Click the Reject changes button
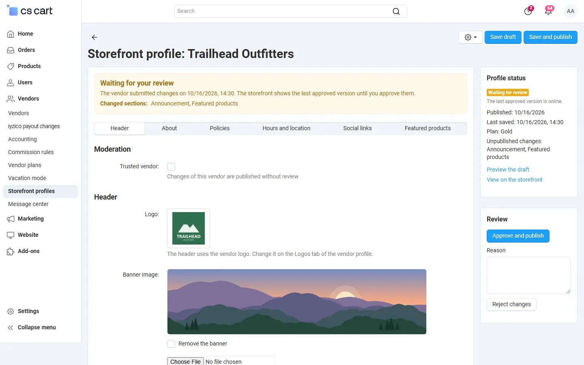 [511, 305]
